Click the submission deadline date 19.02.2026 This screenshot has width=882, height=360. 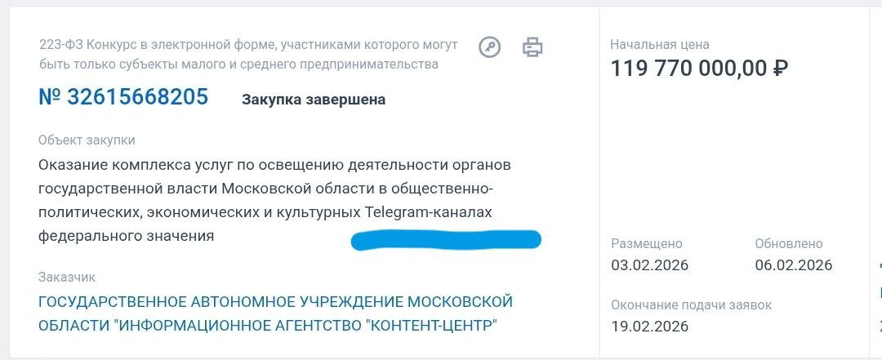click(x=649, y=326)
